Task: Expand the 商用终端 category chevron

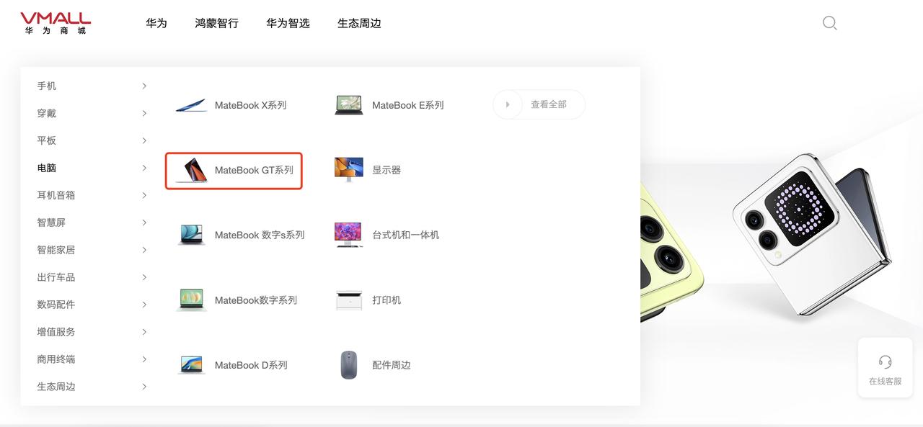Action: tap(144, 359)
